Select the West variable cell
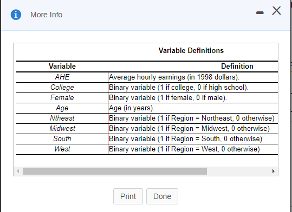The width and height of the screenshot is (292, 212). pos(62,149)
